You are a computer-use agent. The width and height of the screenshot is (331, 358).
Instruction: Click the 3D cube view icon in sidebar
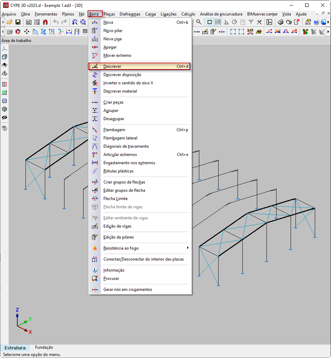coord(4,57)
